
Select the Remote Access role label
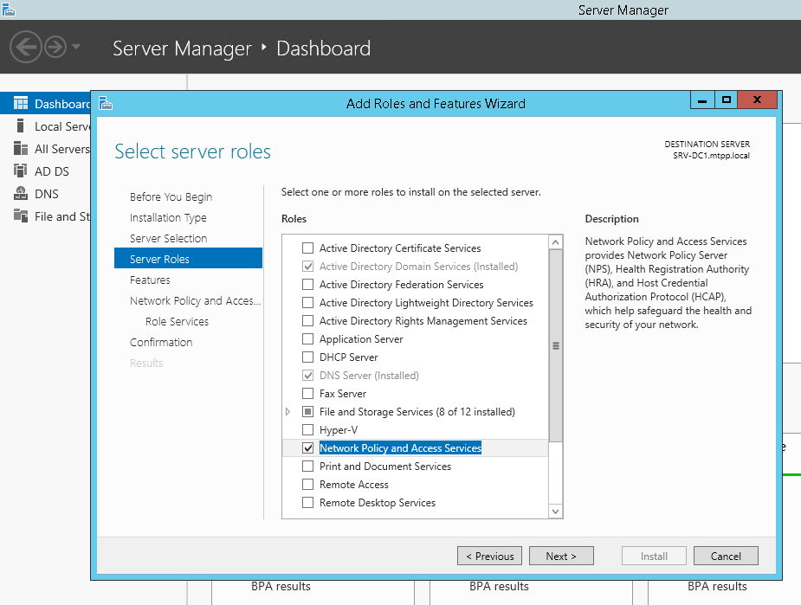click(353, 485)
